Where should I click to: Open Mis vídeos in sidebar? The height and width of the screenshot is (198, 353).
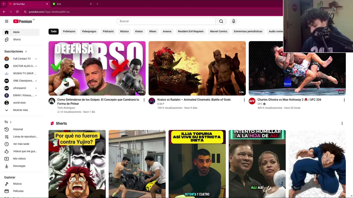pyautogui.click(x=21, y=159)
